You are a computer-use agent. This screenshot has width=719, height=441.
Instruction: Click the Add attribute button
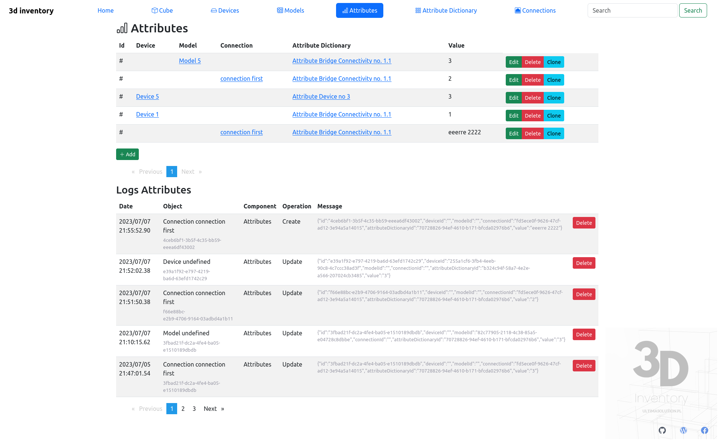pos(127,154)
